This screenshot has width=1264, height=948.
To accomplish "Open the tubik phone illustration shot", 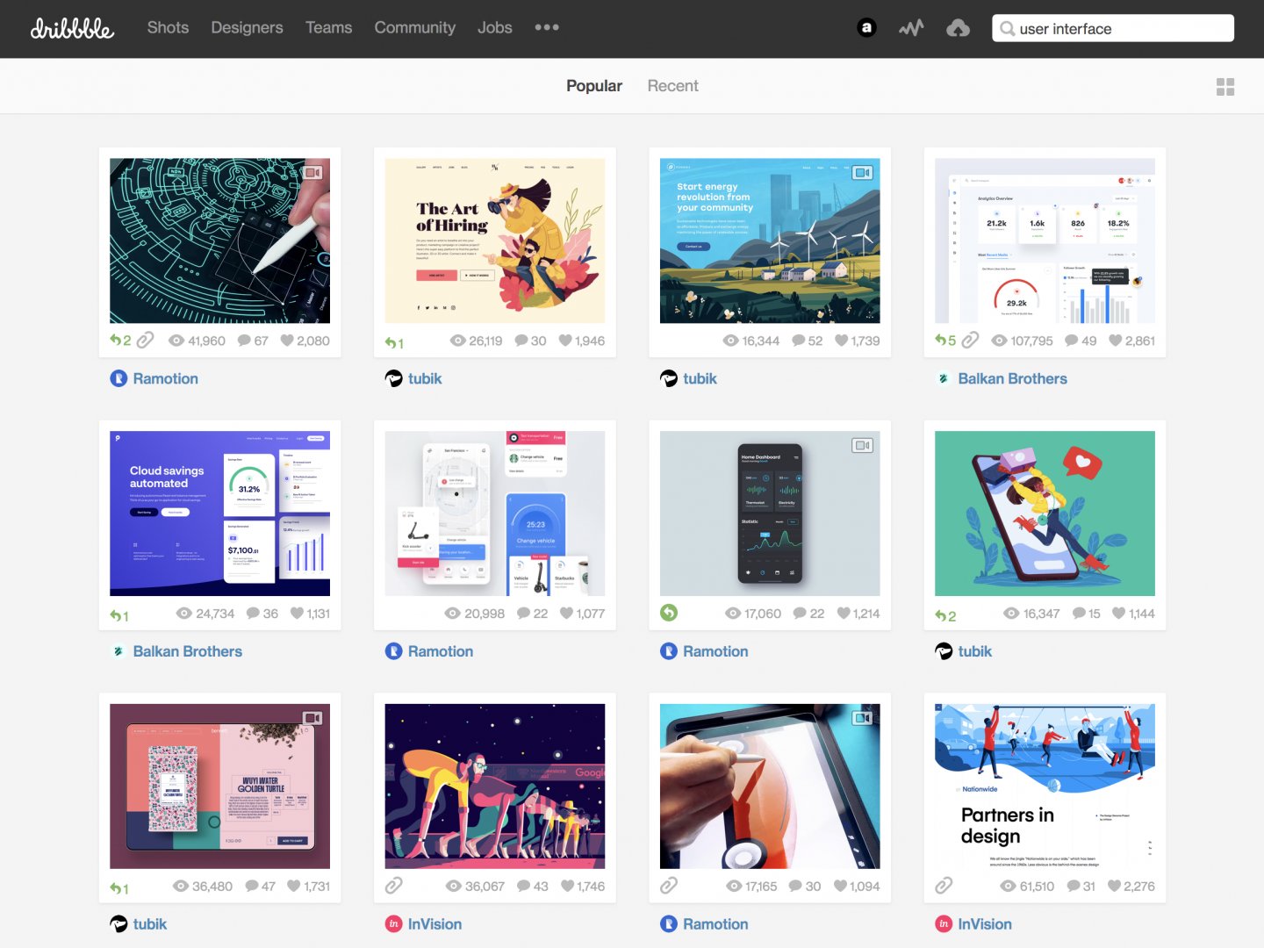I will click(1045, 513).
